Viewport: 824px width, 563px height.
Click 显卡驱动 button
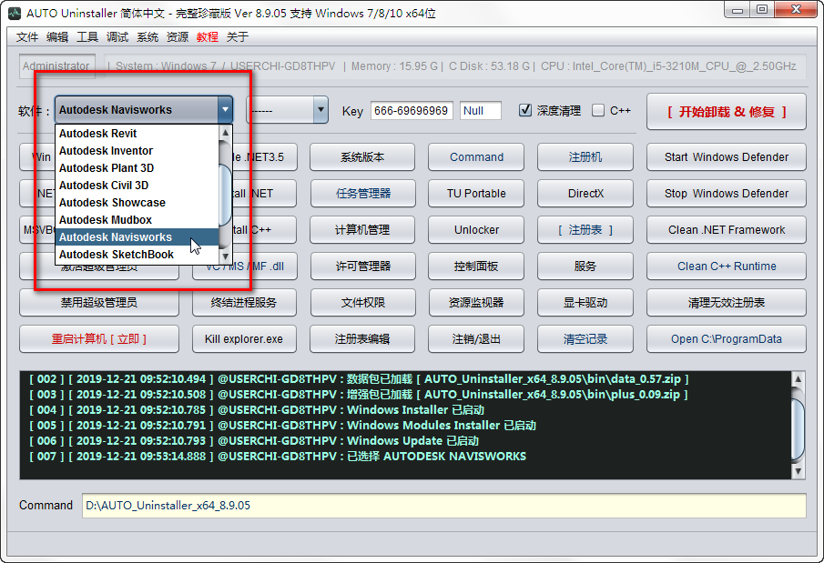tap(585, 302)
